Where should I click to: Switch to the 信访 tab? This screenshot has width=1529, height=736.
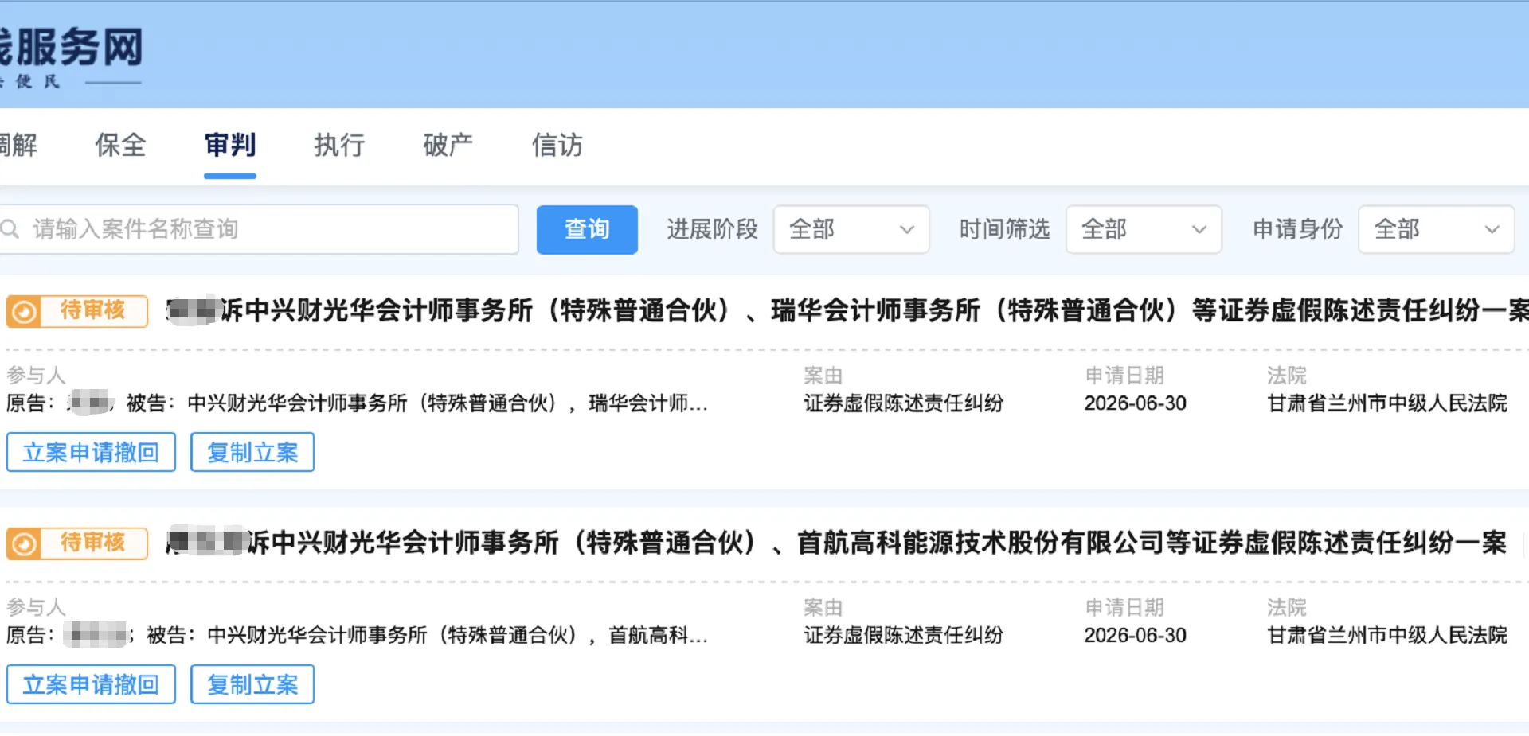point(557,146)
